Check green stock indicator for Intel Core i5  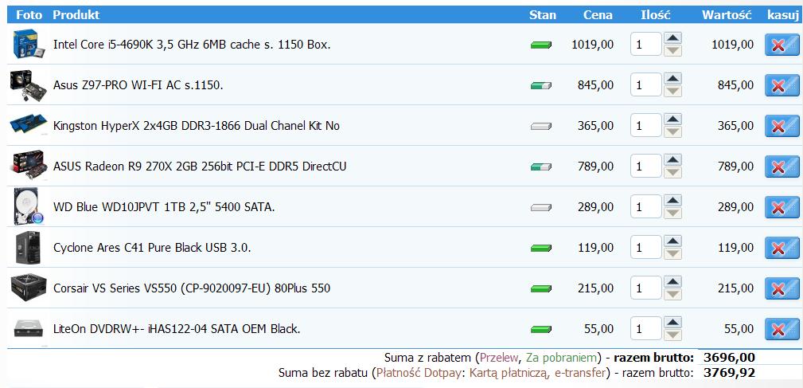(x=541, y=45)
